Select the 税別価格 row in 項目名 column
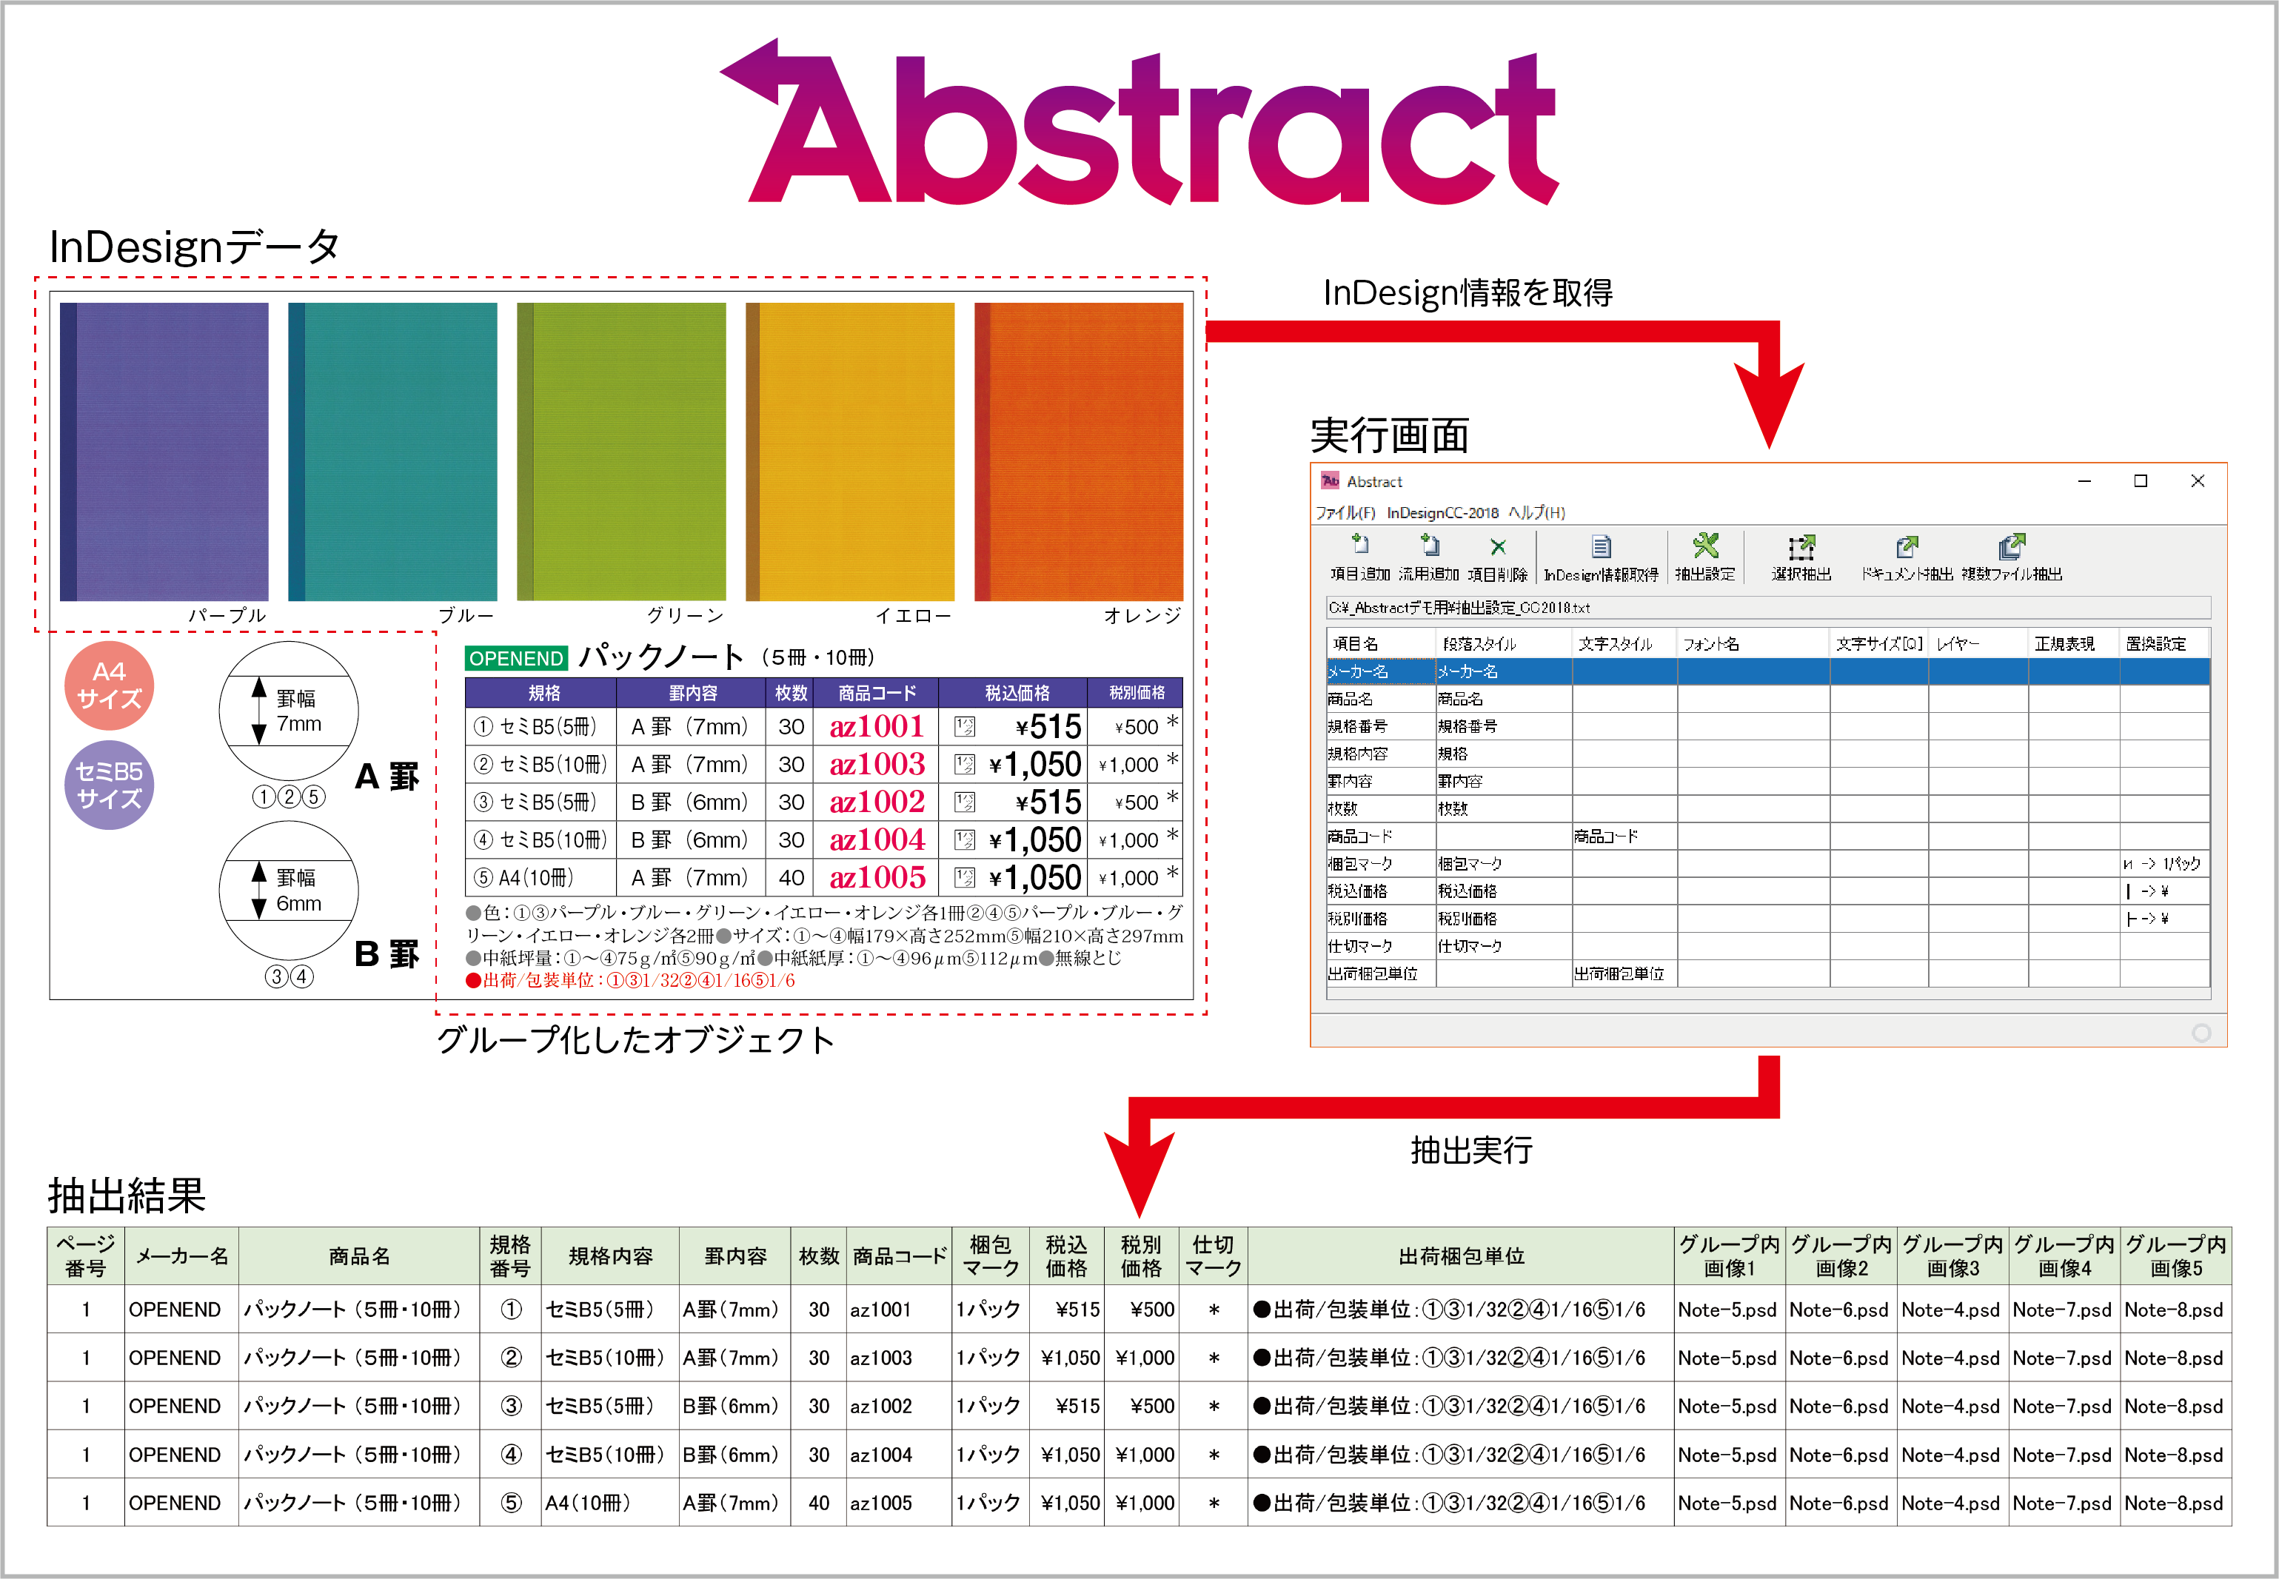The image size is (2279, 1579). (x=1382, y=919)
